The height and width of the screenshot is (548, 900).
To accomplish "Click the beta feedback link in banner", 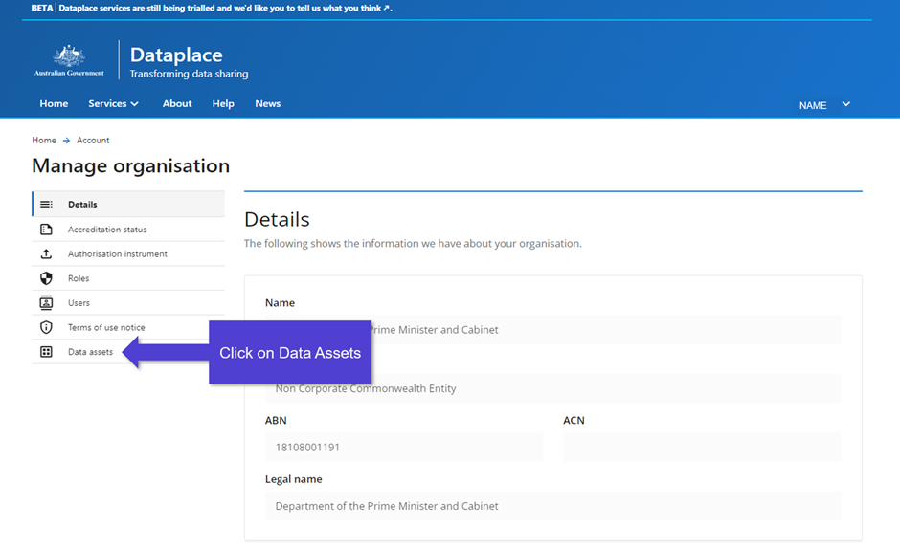I will pyautogui.click(x=225, y=8).
